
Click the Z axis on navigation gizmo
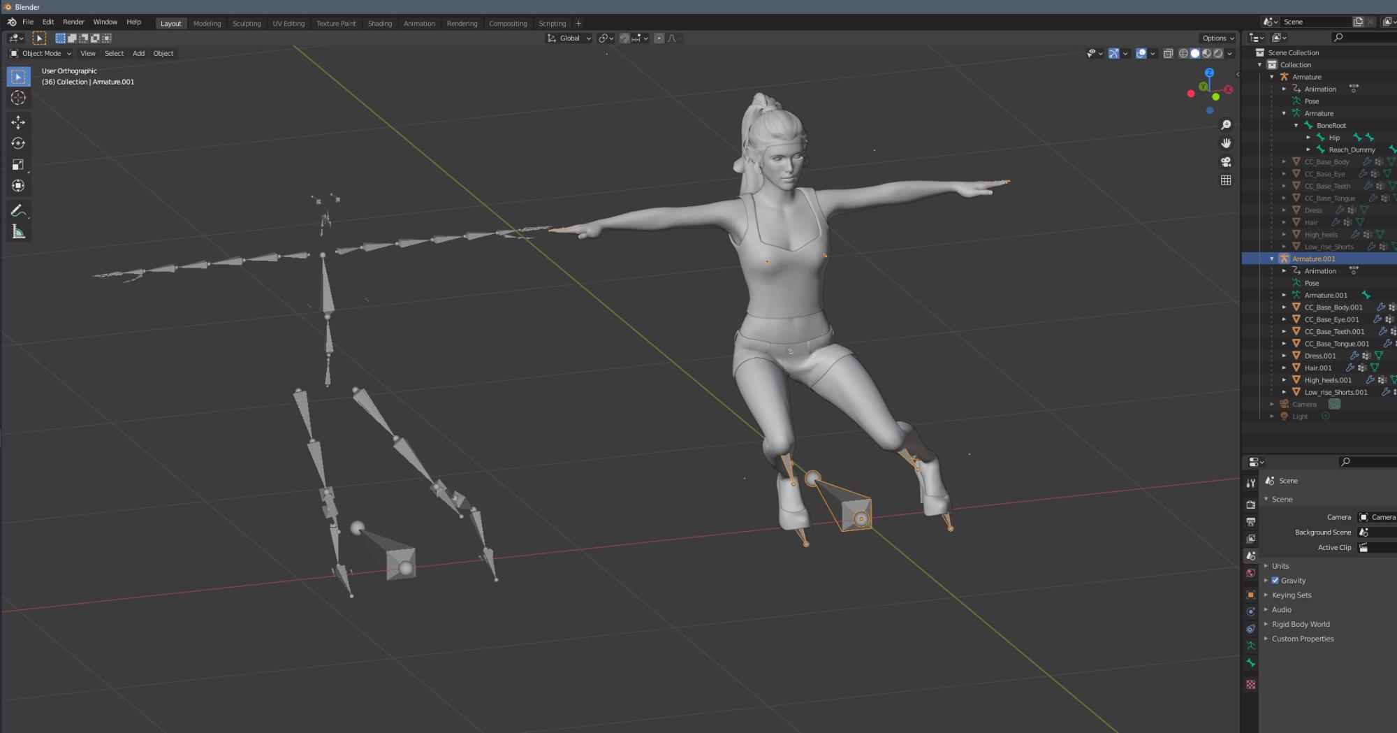click(x=1209, y=73)
